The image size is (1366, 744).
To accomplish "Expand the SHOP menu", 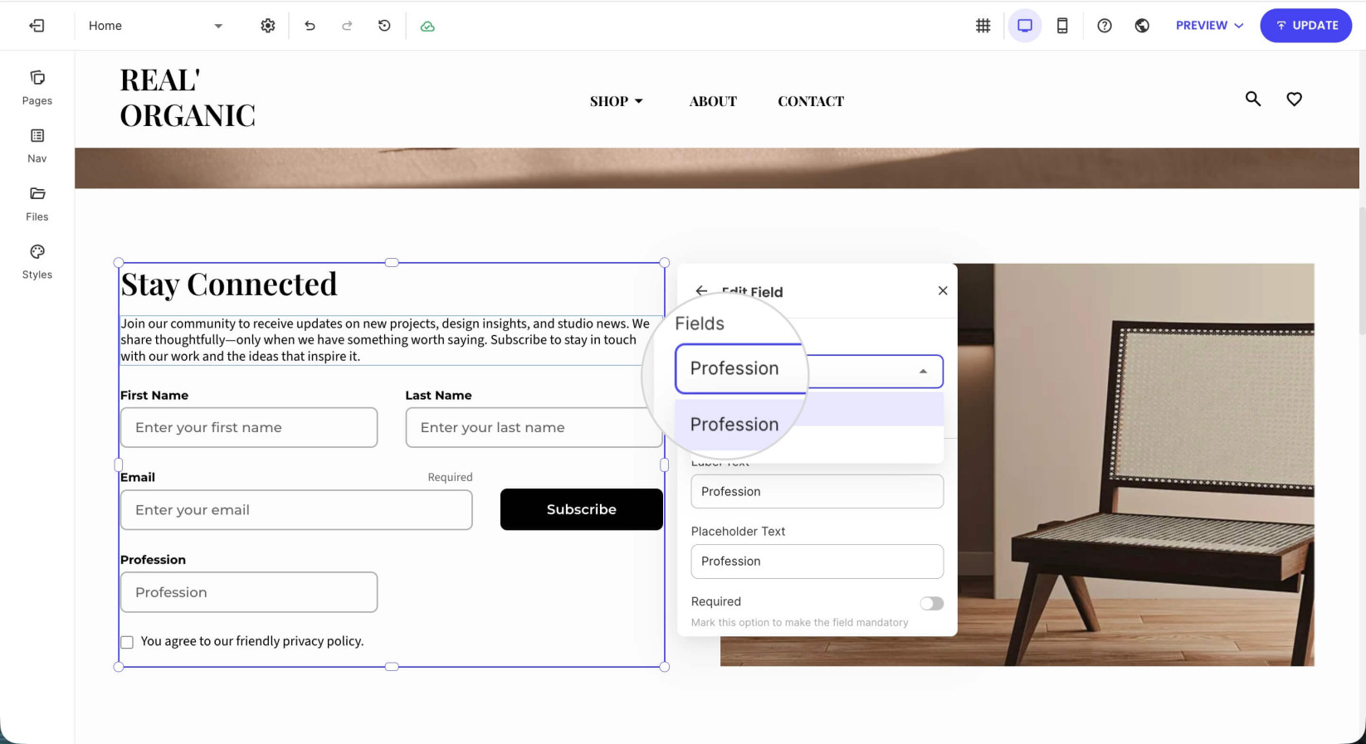I will click(x=617, y=101).
